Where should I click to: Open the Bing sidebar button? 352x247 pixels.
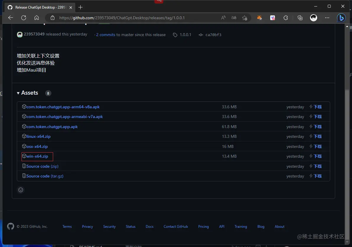(341, 18)
